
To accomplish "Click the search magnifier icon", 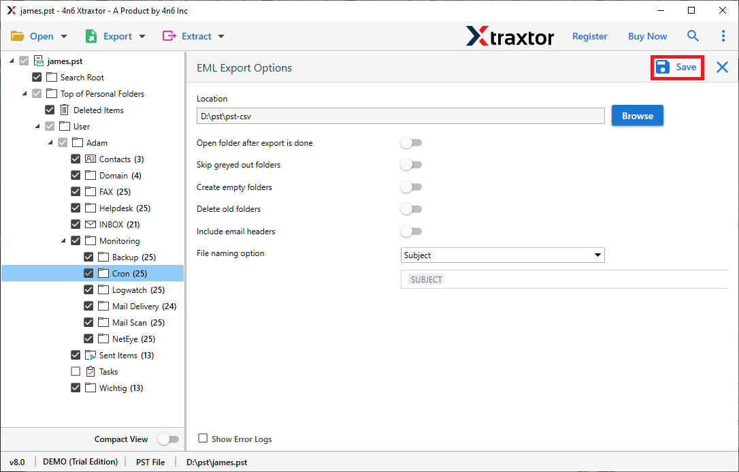I will 693,36.
